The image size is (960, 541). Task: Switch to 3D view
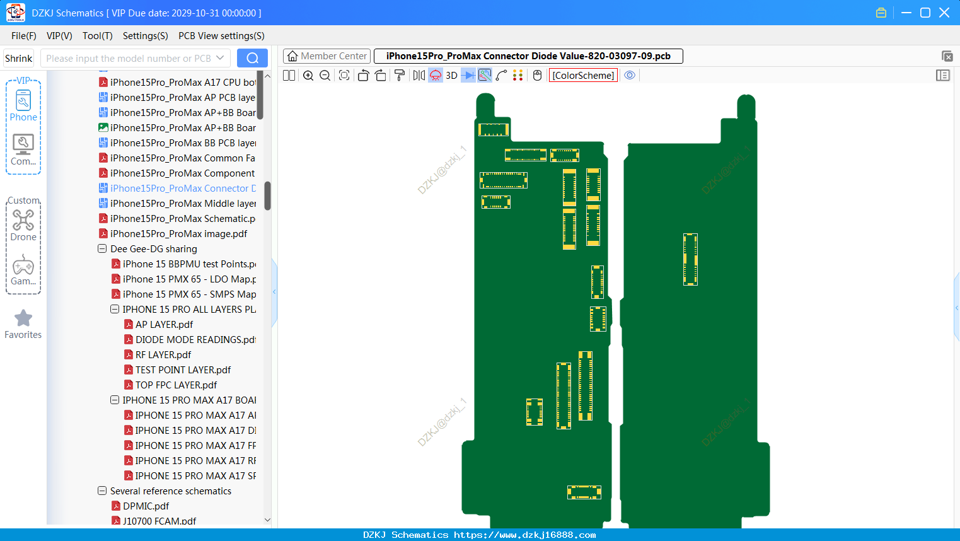point(451,76)
